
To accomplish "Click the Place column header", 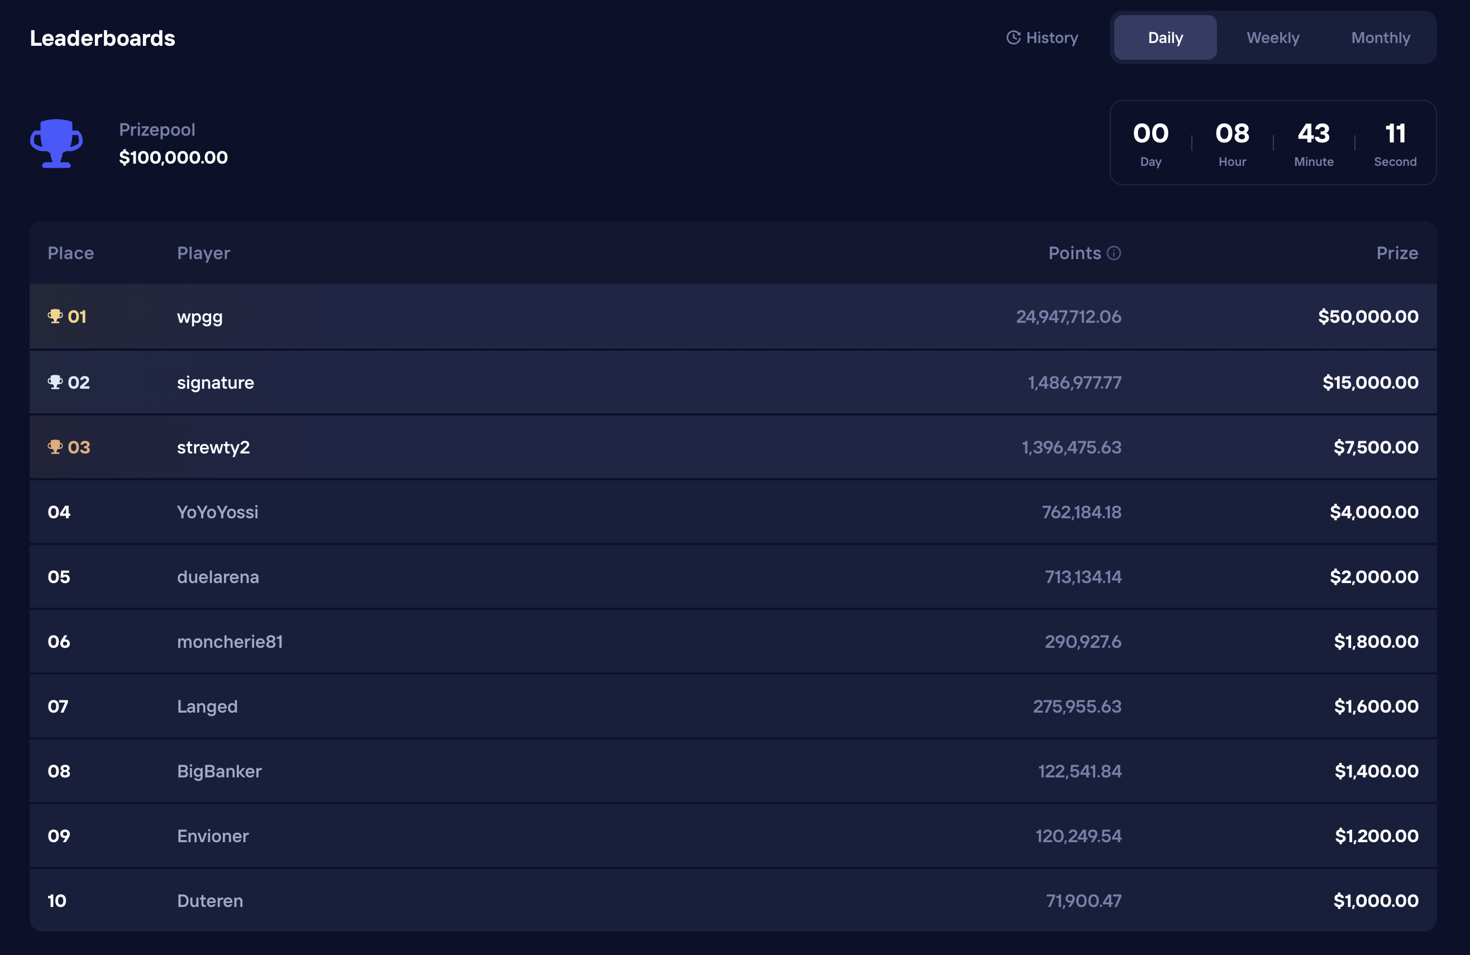I will pos(70,253).
